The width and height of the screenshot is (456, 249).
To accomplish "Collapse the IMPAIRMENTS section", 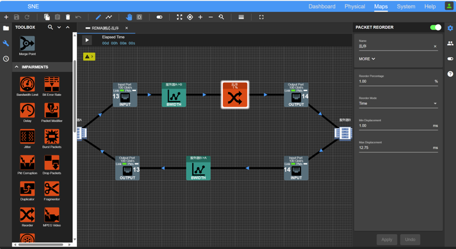I will tap(17, 67).
